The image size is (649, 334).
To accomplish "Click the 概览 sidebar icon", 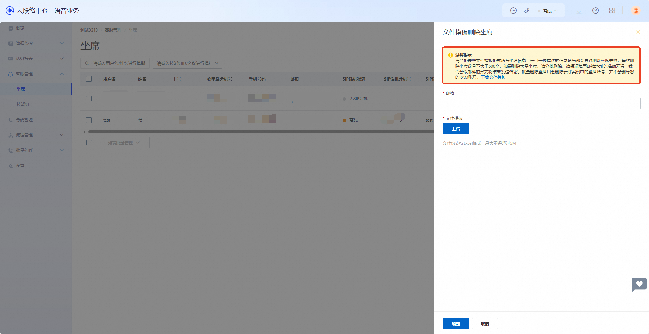I will click(11, 28).
